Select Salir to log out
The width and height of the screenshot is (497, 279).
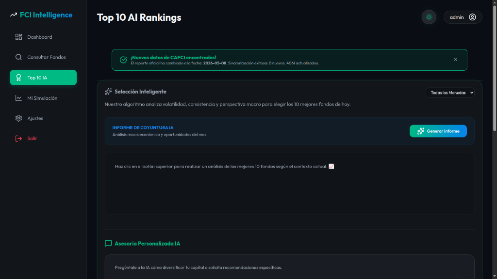(43, 139)
